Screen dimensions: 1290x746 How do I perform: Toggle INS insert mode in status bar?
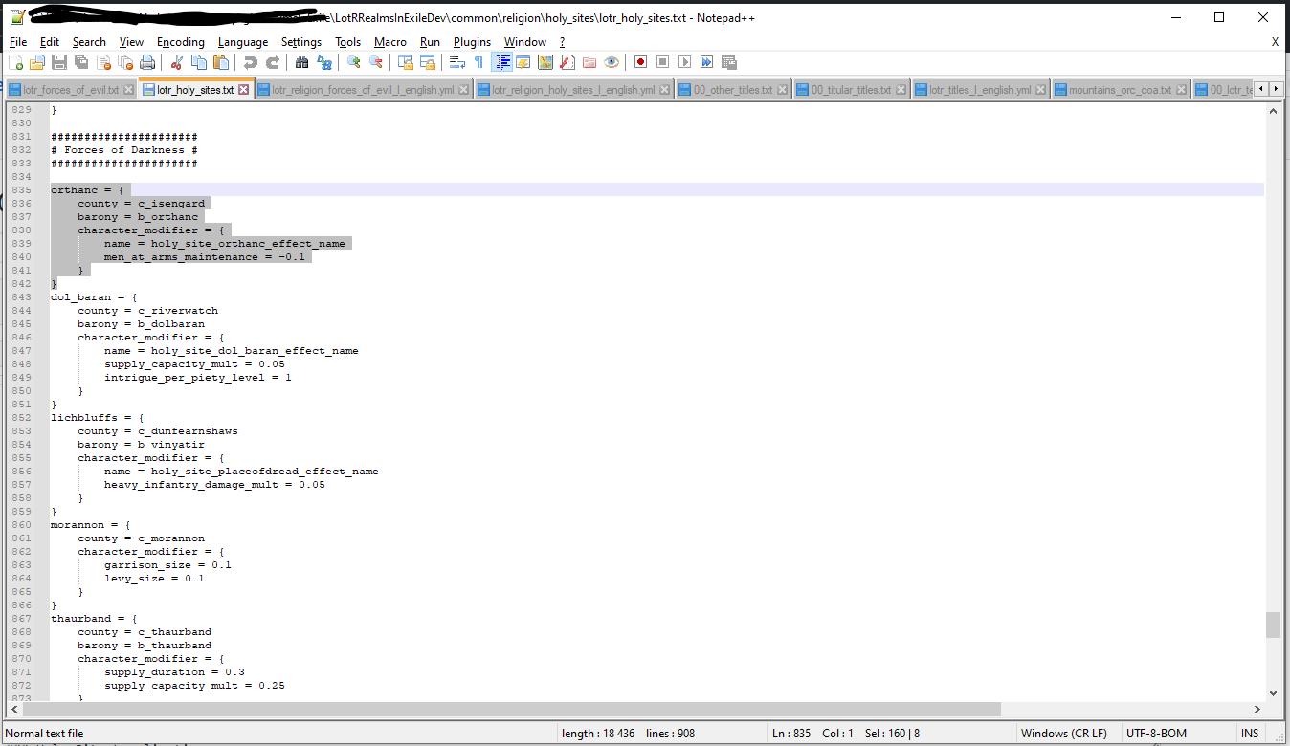coord(1250,734)
